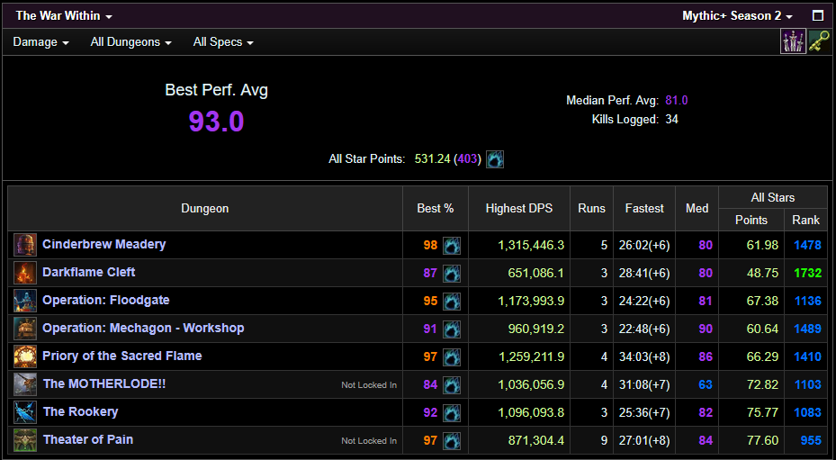The height and width of the screenshot is (460, 836).
Task: Click the spec icon in Cinderbrew Meadery row
Action: (452, 246)
